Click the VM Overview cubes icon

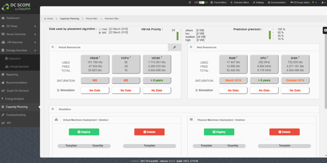(x=3, y=42)
